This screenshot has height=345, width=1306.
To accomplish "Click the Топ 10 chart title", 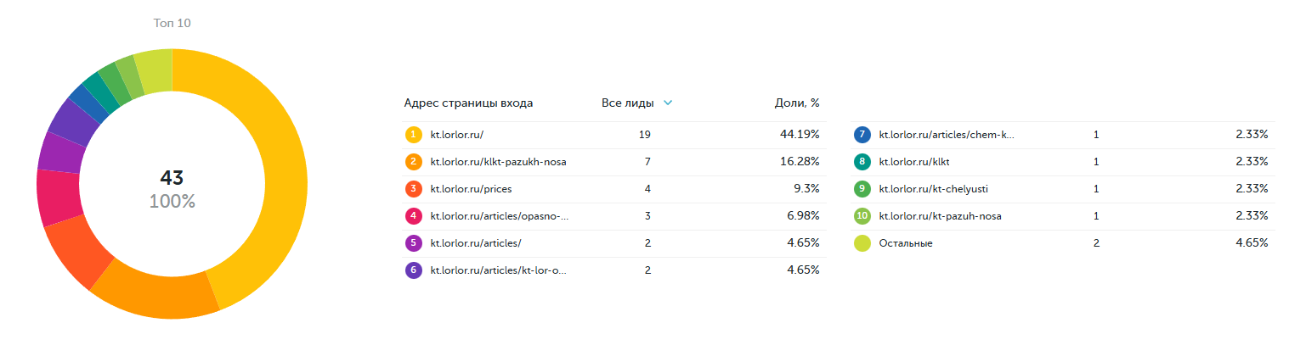I will click(x=172, y=23).
